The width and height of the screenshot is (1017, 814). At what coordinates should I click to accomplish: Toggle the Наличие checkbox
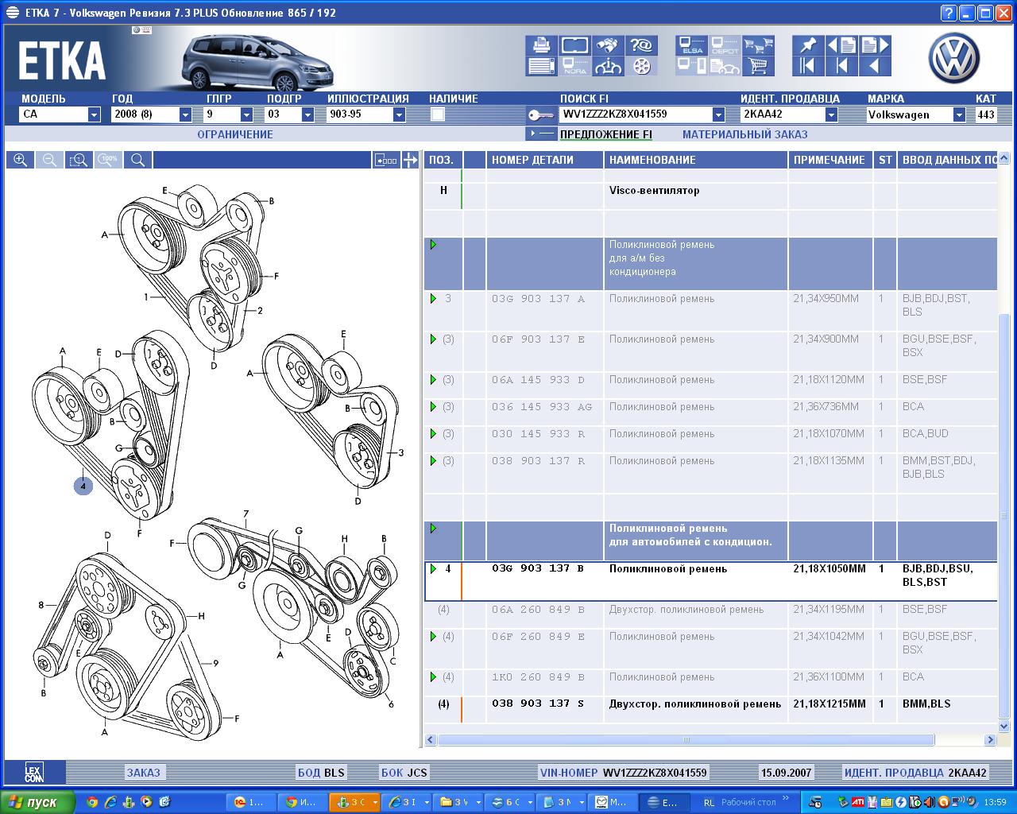pyautogui.click(x=437, y=114)
